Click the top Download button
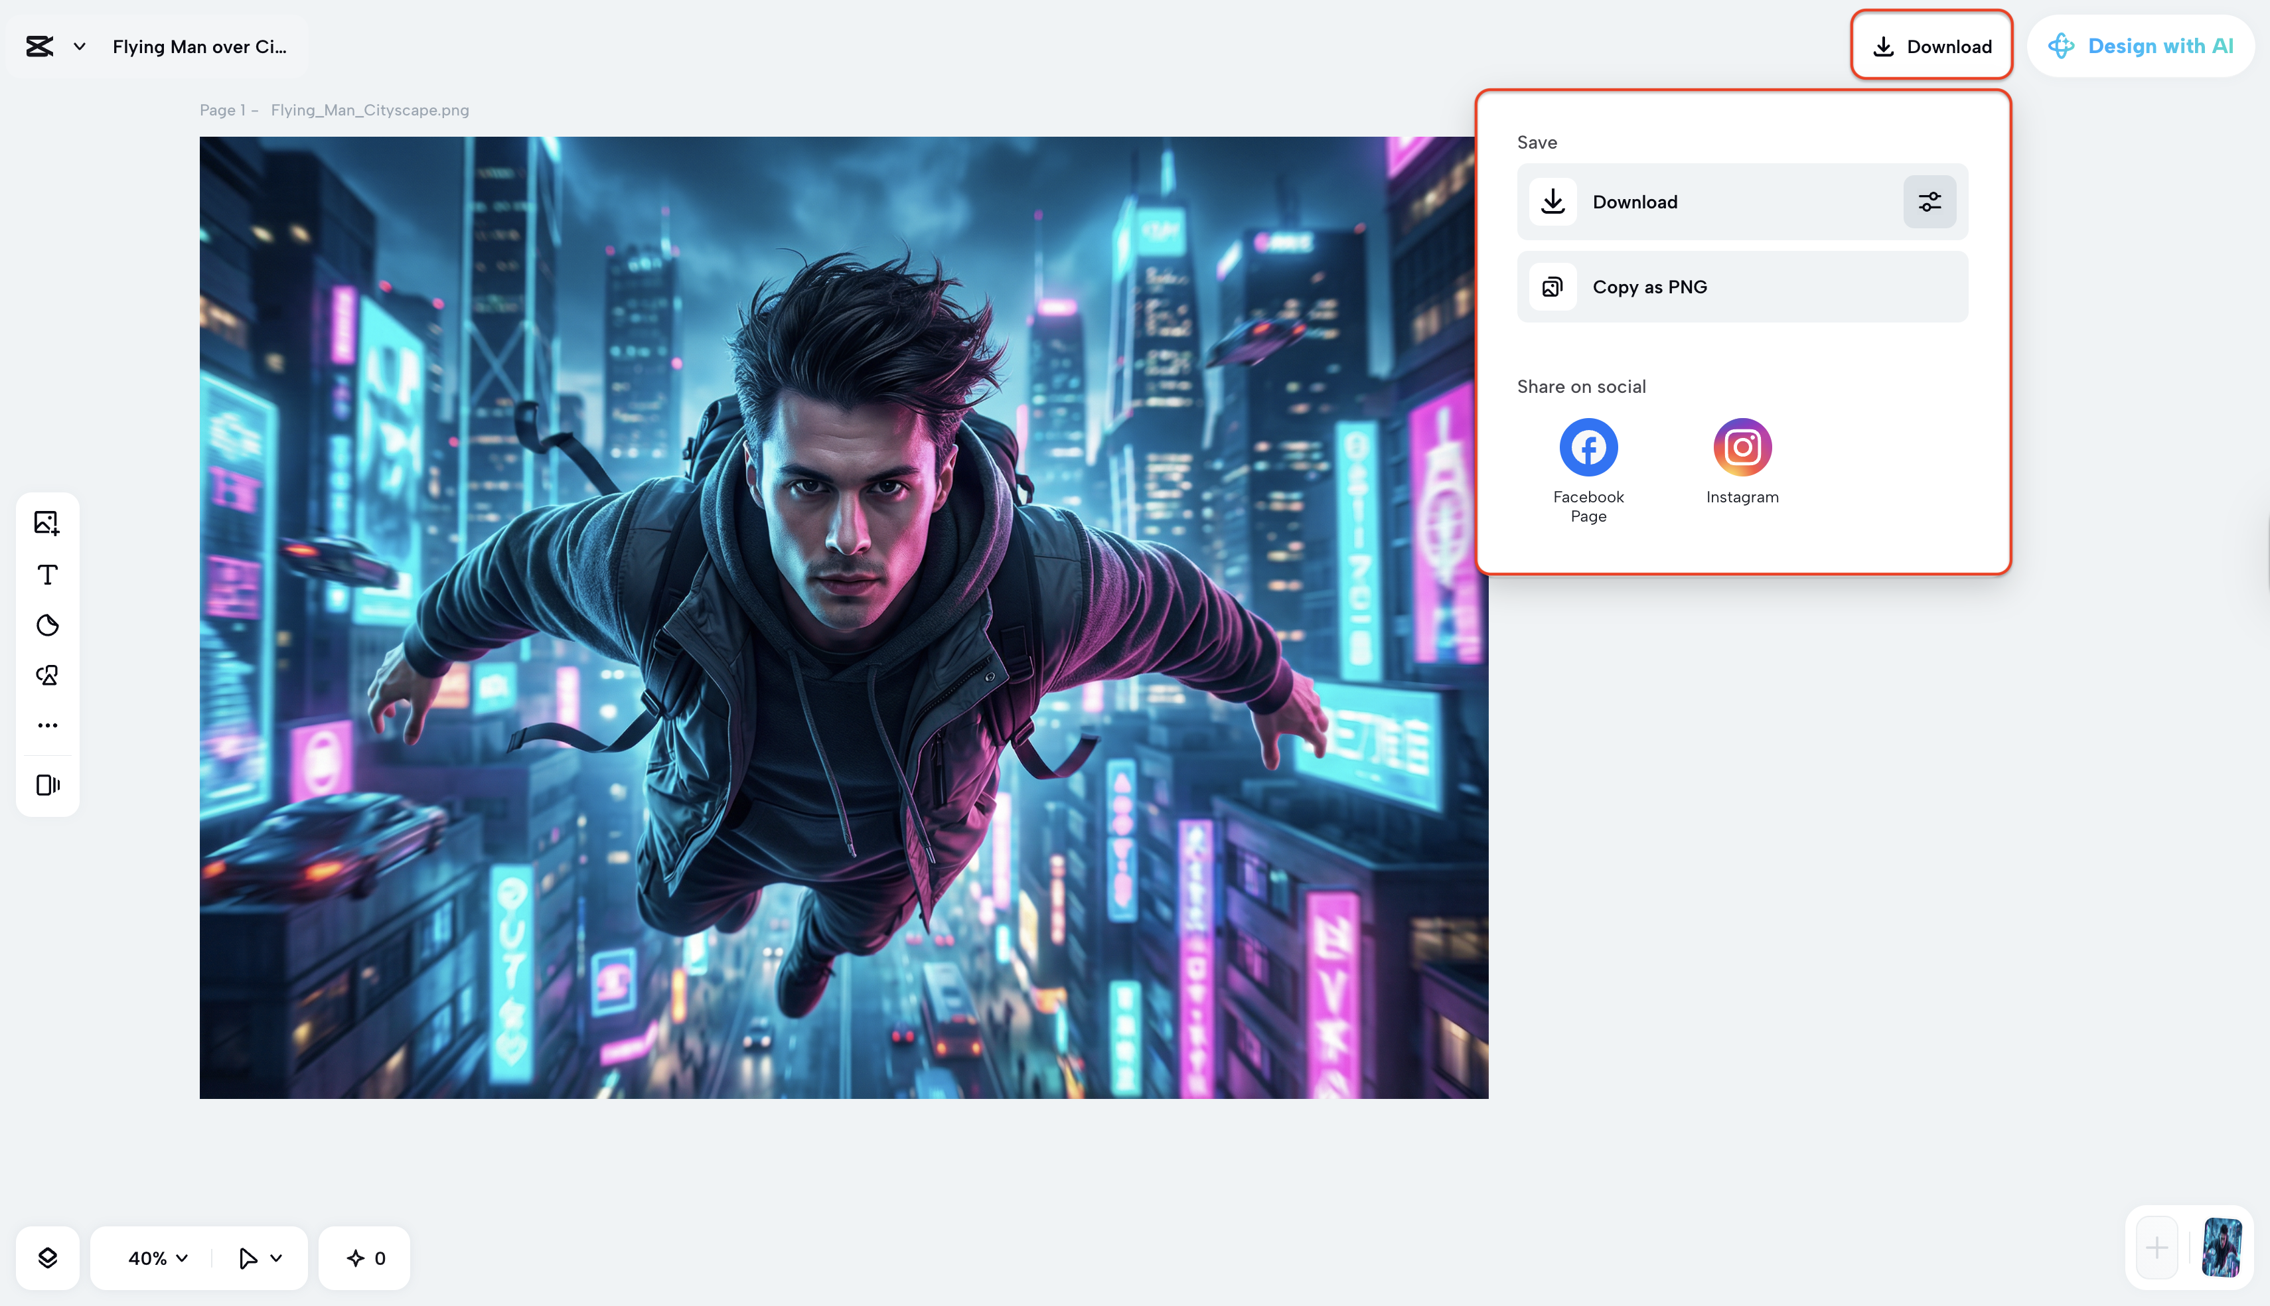 click(1932, 46)
